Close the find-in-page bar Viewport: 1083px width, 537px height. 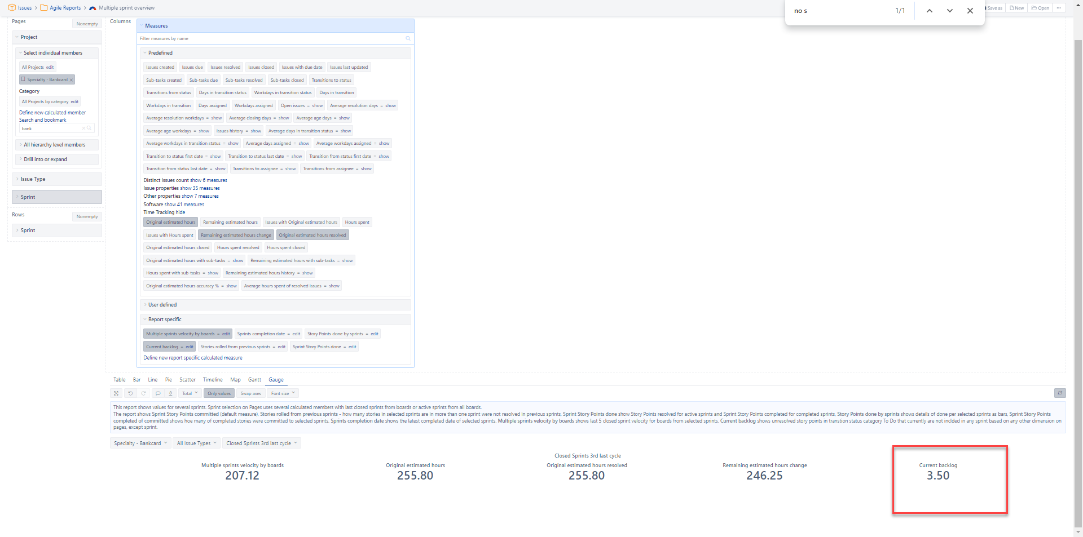tap(970, 11)
